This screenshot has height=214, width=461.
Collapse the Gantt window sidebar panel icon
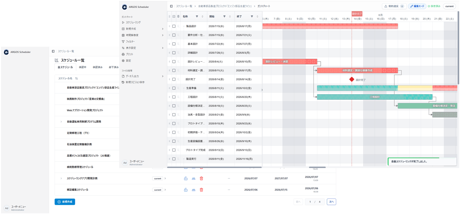[x=171, y=6]
